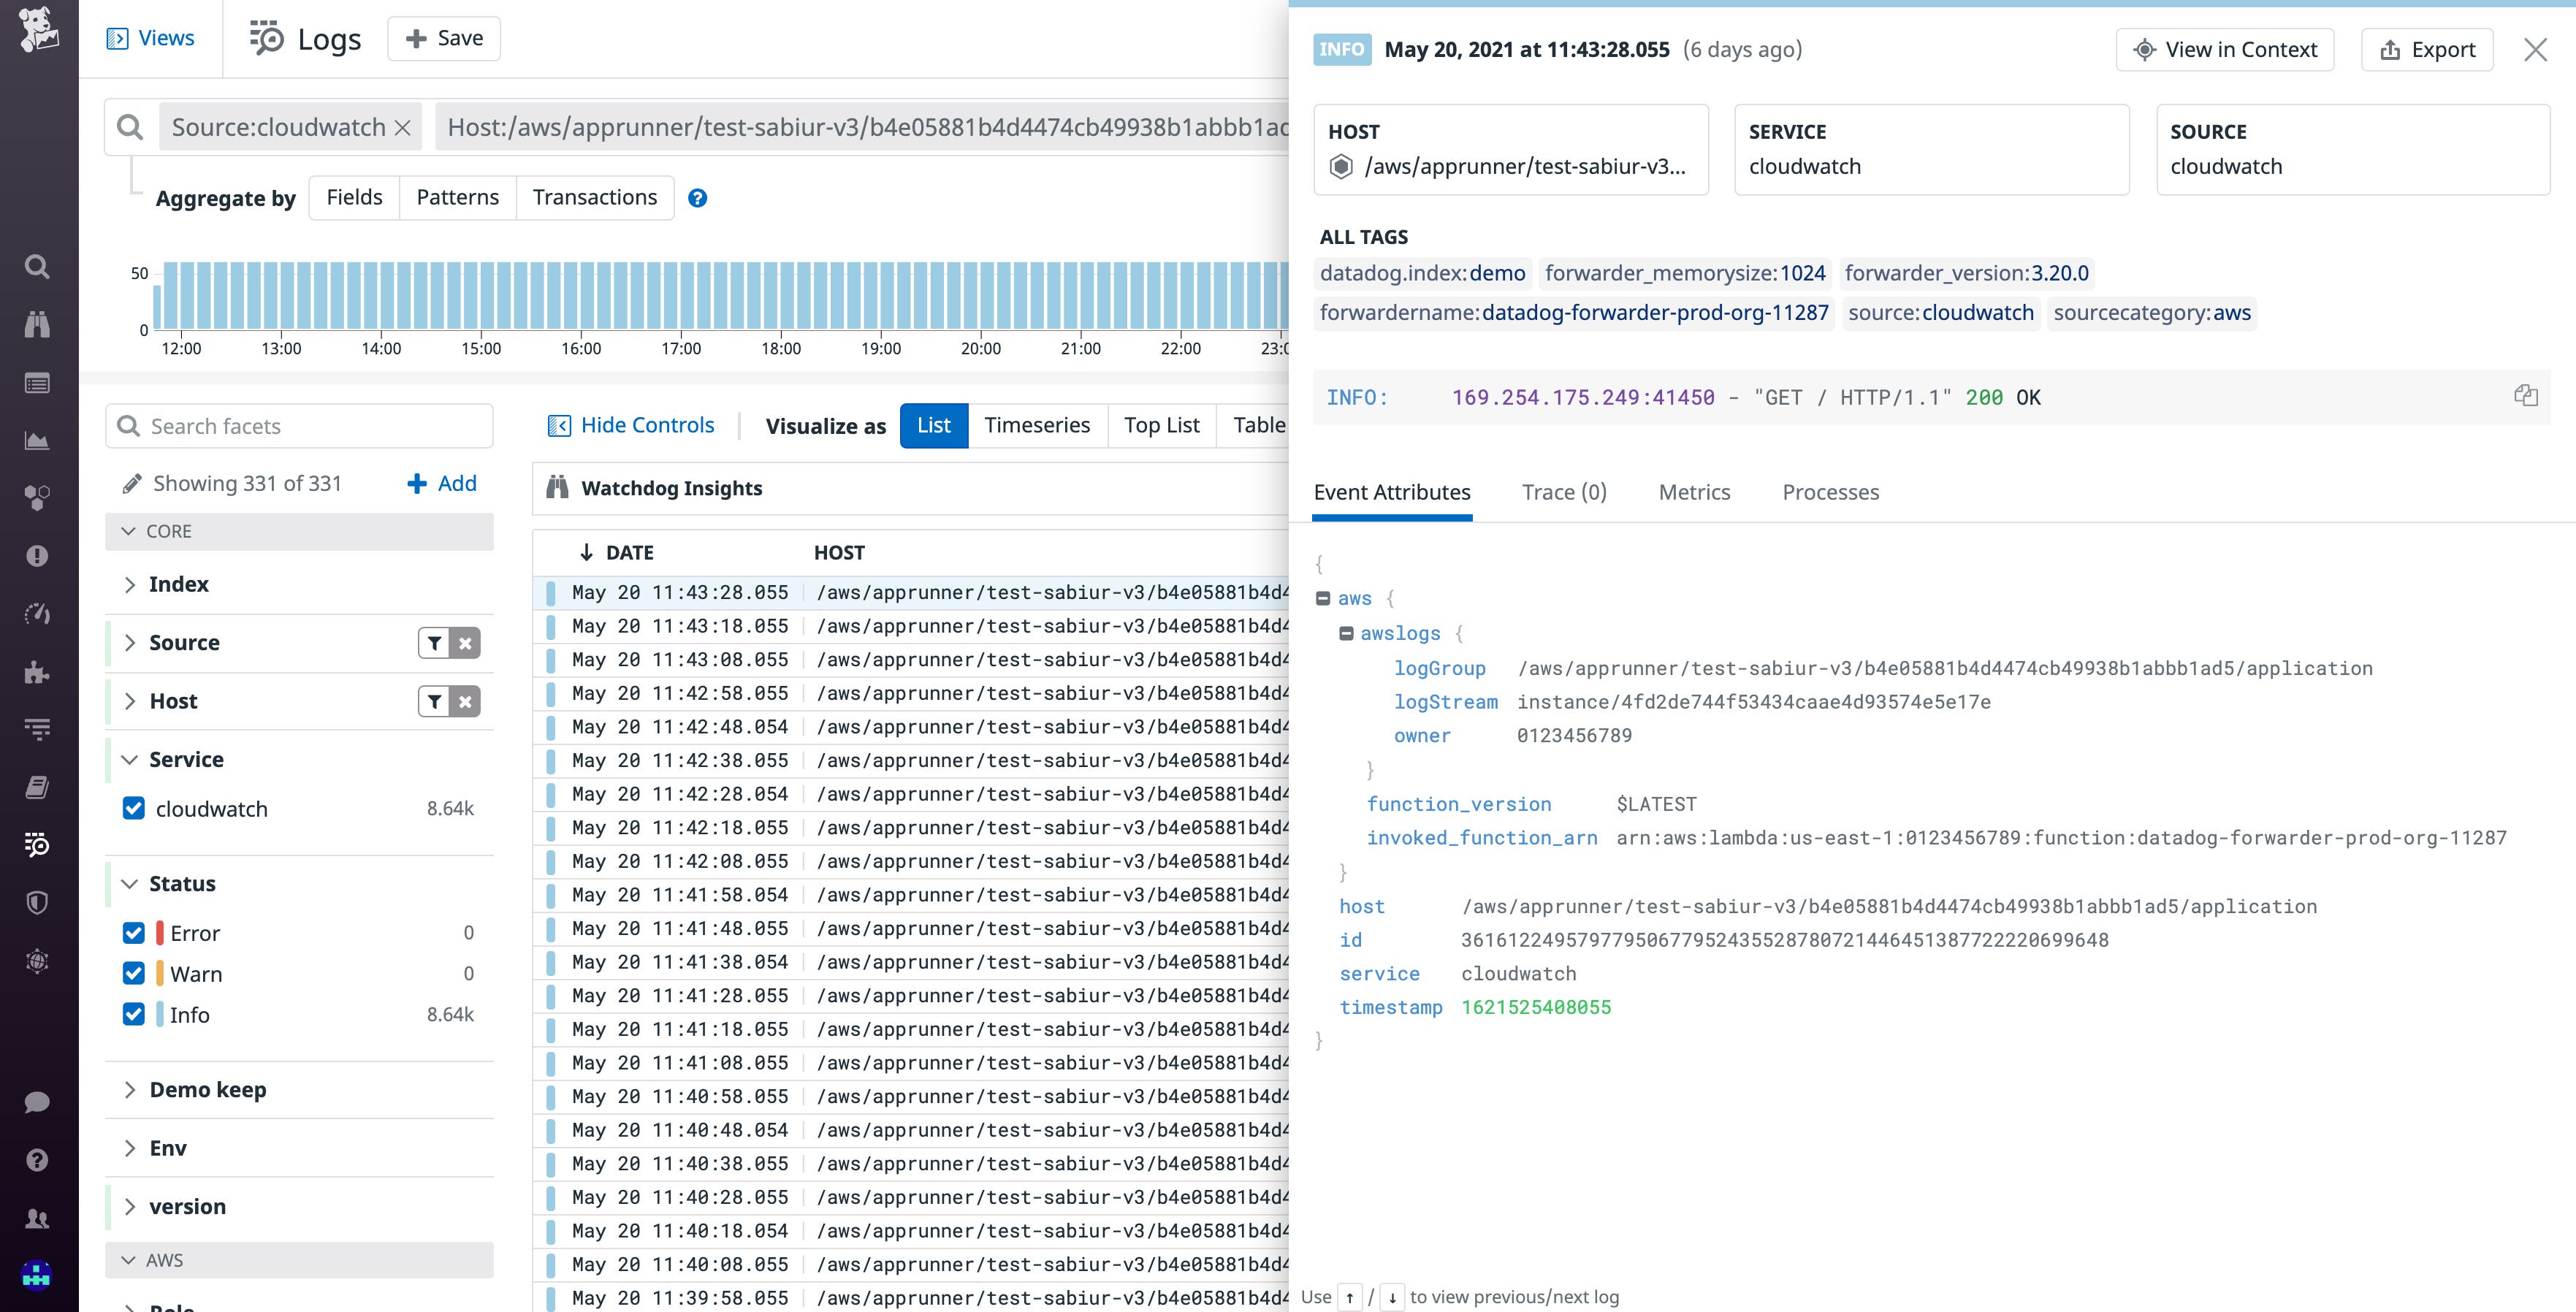Open the Patterns aggregation tab
Viewport: 2576px width, 1312px height.
coord(458,197)
